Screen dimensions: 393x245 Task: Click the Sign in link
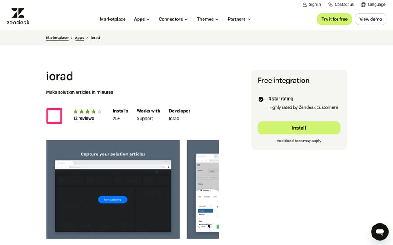[x=311, y=4]
